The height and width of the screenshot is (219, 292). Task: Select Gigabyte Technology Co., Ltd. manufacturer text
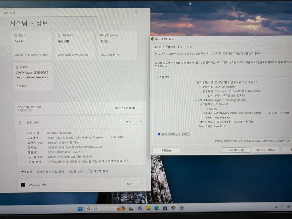[230, 100]
